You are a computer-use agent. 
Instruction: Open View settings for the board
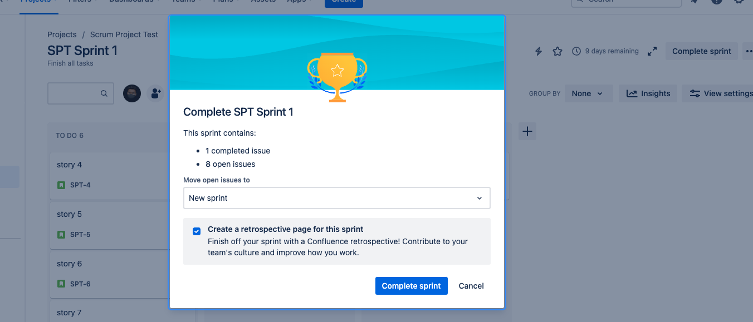pos(718,93)
